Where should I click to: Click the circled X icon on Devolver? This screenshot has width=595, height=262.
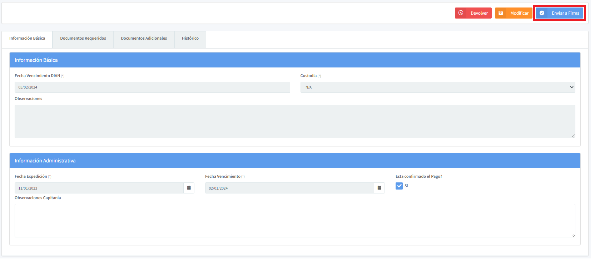pos(461,13)
